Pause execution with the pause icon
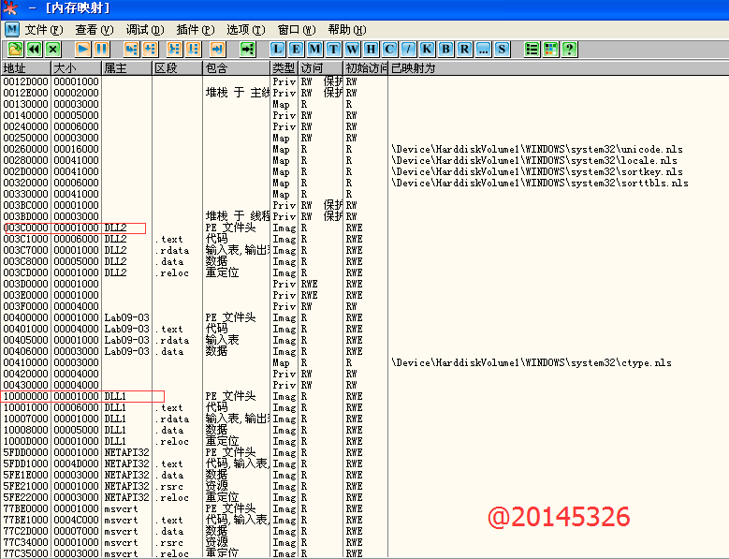The width and height of the screenshot is (729, 559). (x=101, y=49)
